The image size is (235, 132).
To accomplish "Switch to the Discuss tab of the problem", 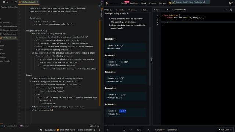I will [x=132, y=10].
